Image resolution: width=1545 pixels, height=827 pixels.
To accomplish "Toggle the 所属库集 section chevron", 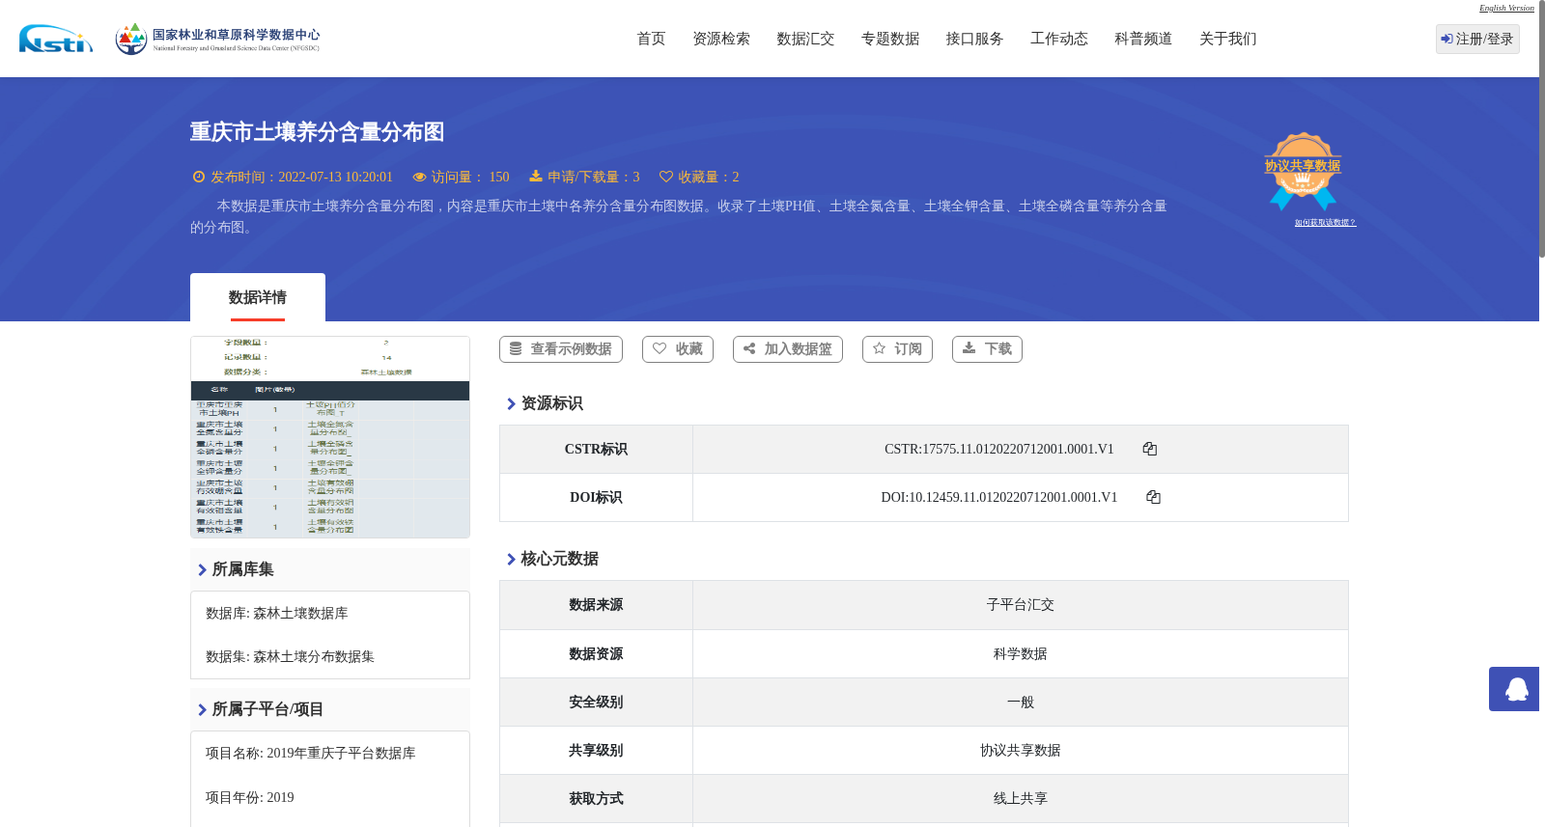I will (202, 569).
